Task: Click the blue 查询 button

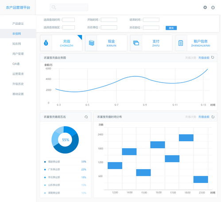Action: 171,28
